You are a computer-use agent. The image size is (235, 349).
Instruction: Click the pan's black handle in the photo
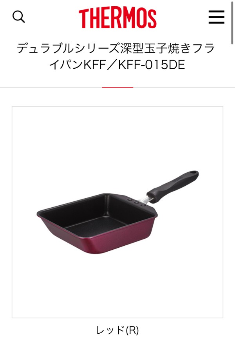(x=173, y=186)
